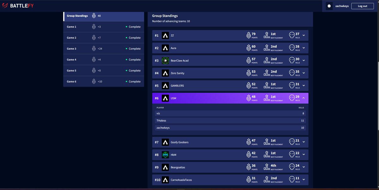Image resolution: width=379 pixels, height=190 pixels.
Task: Click Beargoattas 36 points value
Action: (254, 166)
